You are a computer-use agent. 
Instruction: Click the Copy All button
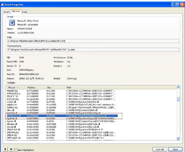160,149
